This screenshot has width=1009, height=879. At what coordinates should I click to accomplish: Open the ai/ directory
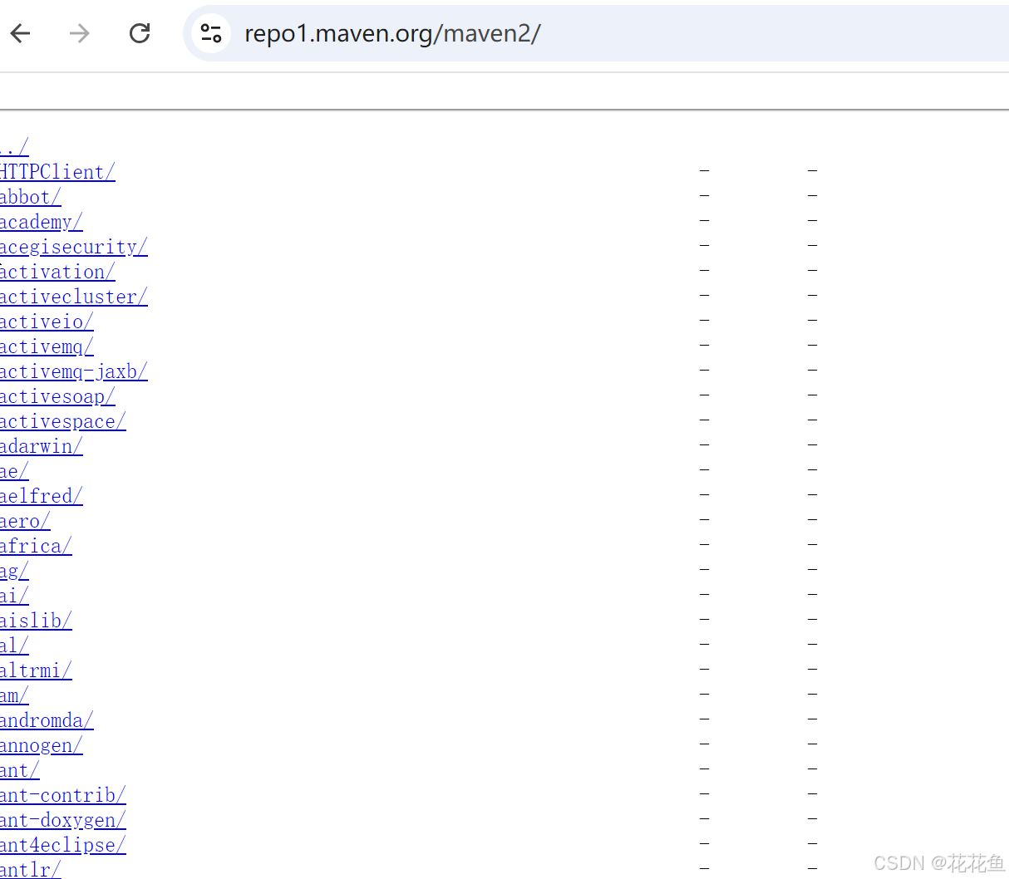(14, 596)
